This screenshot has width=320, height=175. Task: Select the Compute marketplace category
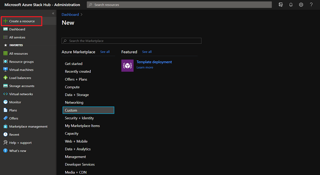pyautogui.click(x=72, y=87)
